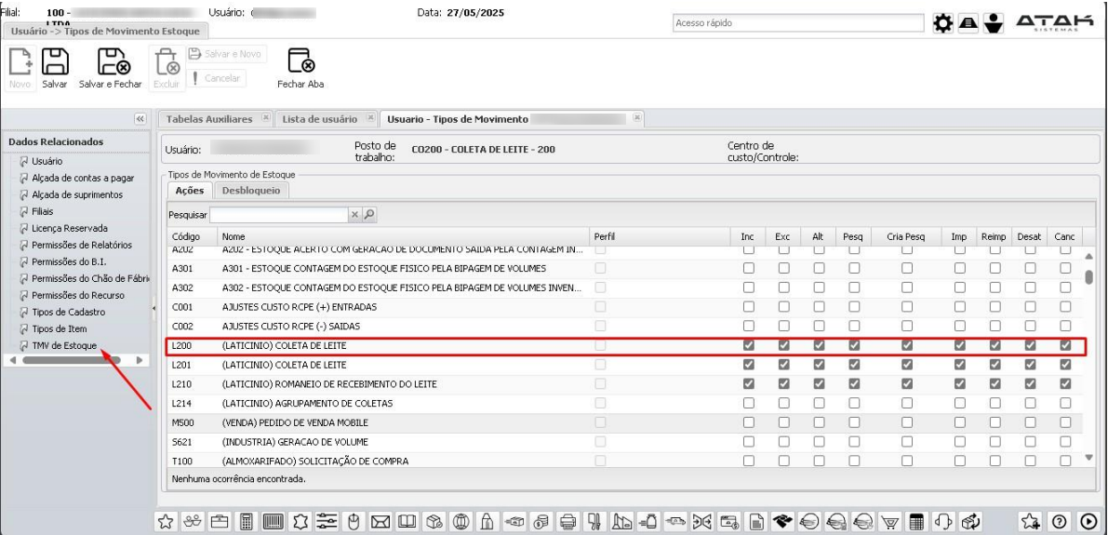Image resolution: width=1108 pixels, height=535 pixels.
Task: Sort grid by the Código column header
Action: pos(193,236)
